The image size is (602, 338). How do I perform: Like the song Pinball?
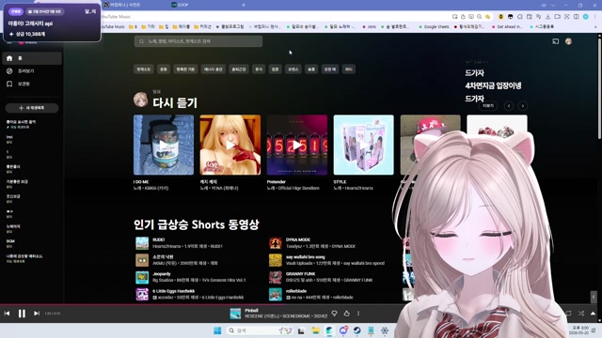[347, 314]
